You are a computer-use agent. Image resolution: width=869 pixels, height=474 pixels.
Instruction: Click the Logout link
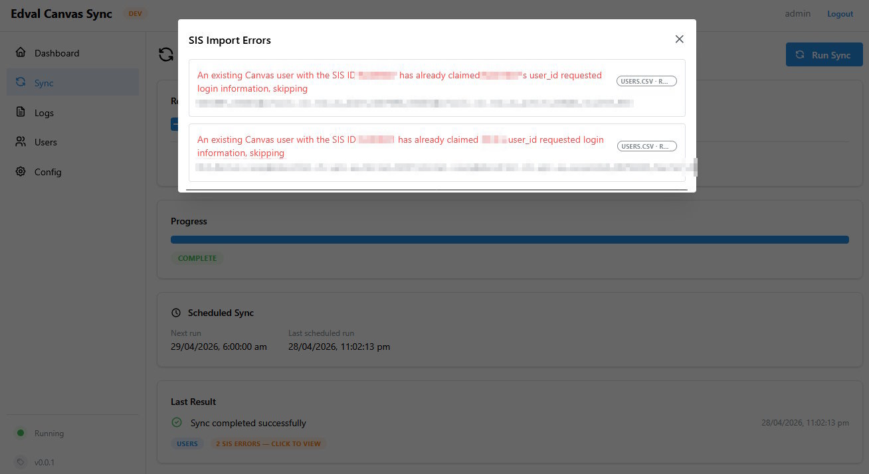(x=840, y=14)
